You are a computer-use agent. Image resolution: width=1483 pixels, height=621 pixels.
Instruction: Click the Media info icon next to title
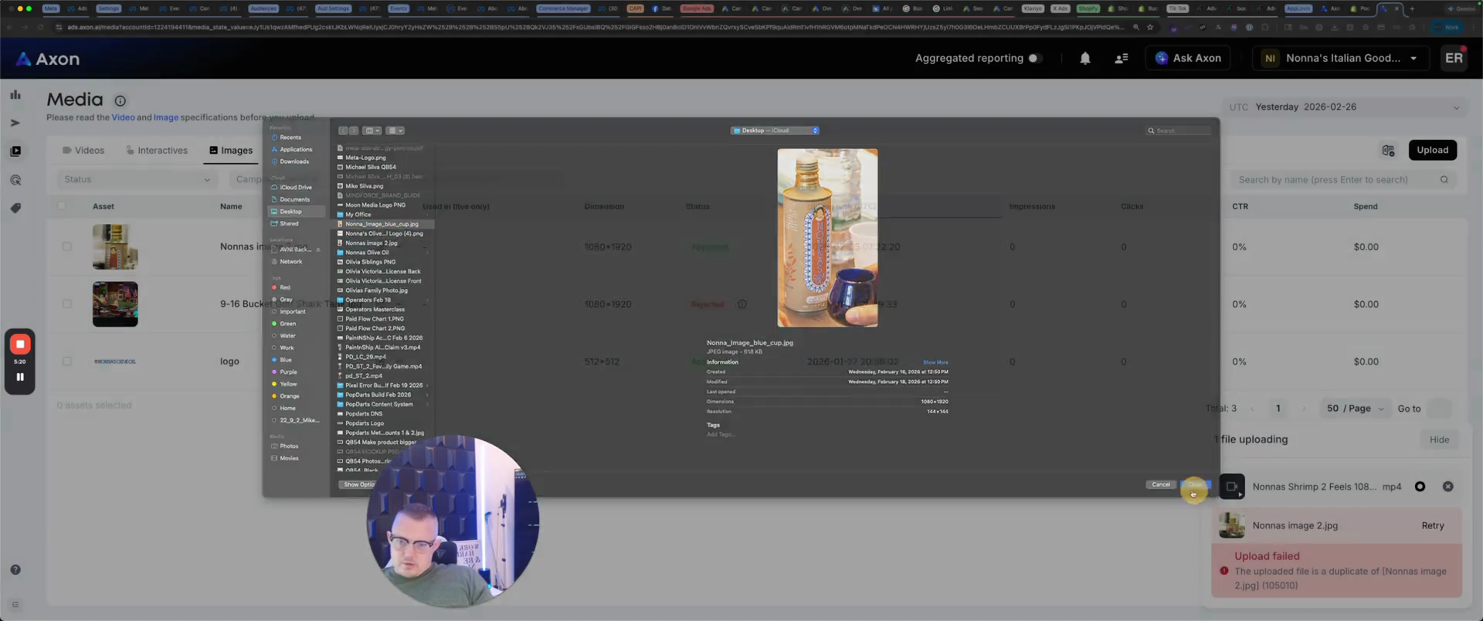pyautogui.click(x=120, y=101)
